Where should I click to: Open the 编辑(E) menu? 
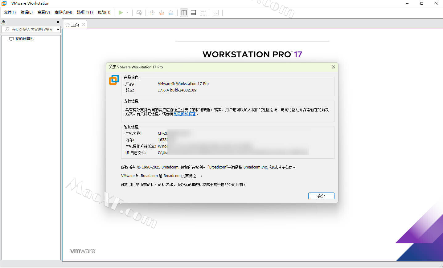coord(27,12)
